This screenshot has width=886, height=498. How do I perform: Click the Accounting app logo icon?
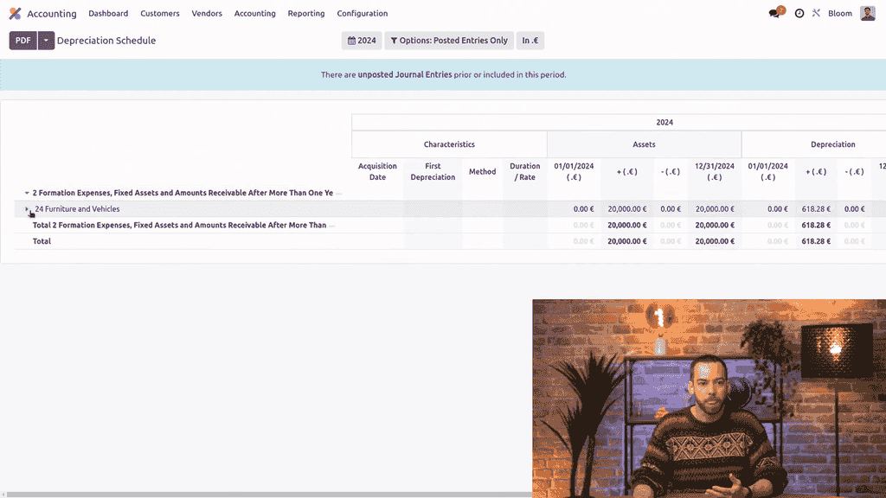(15, 14)
